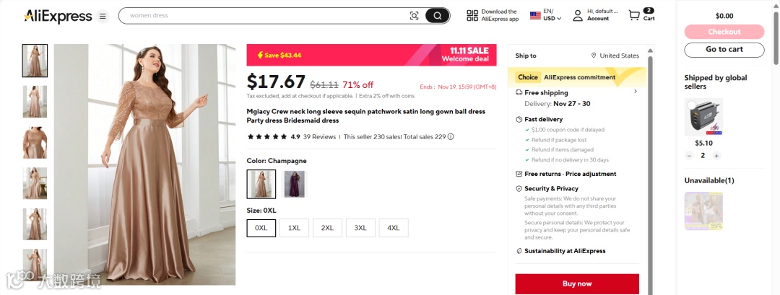Image resolution: width=780 pixels, height=295 pixels.
Task: Click the info icon beside Total sales
Action: (x=451, y=136)
